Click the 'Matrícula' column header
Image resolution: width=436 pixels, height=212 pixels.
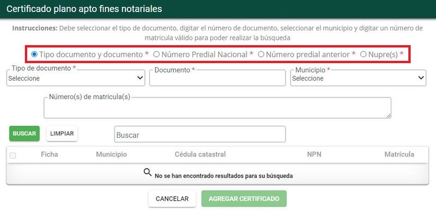(x=399, y=154)
